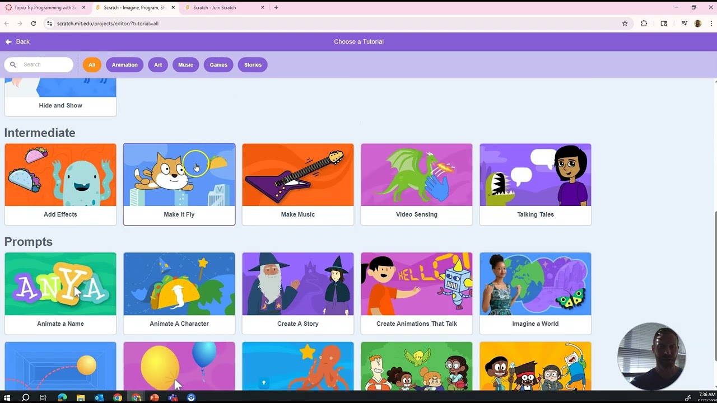Open Microsoft Teams from taskbar

pyautogui.click(x=173, y=397)
